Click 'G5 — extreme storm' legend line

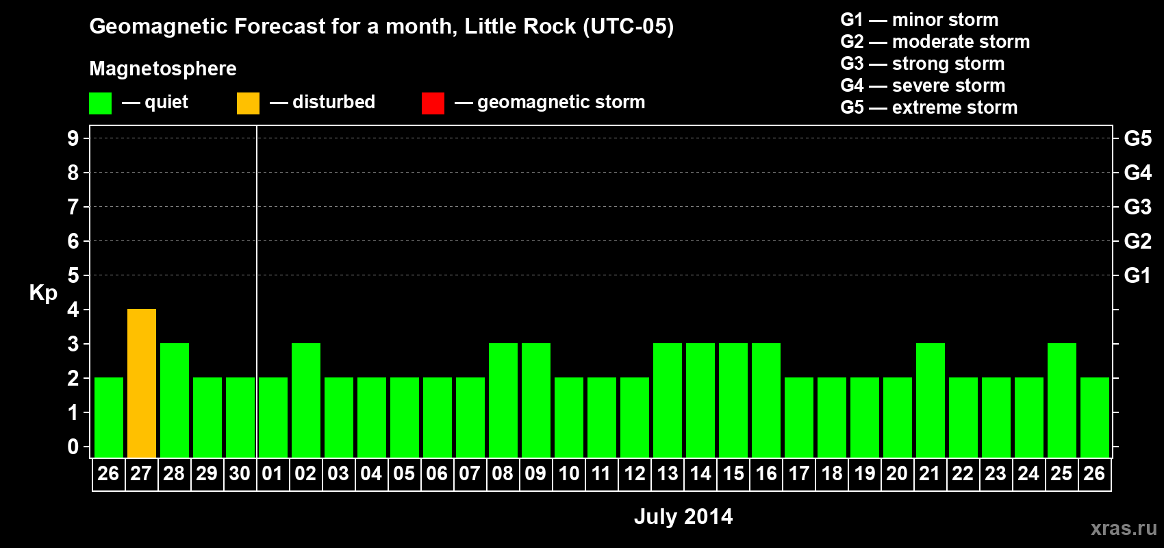click(x=928, y=108)
